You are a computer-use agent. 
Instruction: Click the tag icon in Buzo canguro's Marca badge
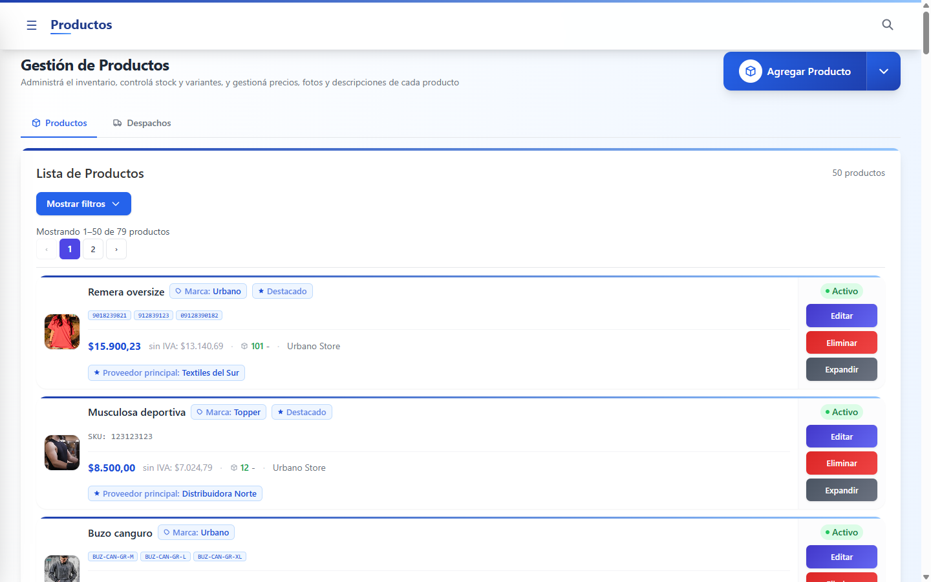[167, 532]
